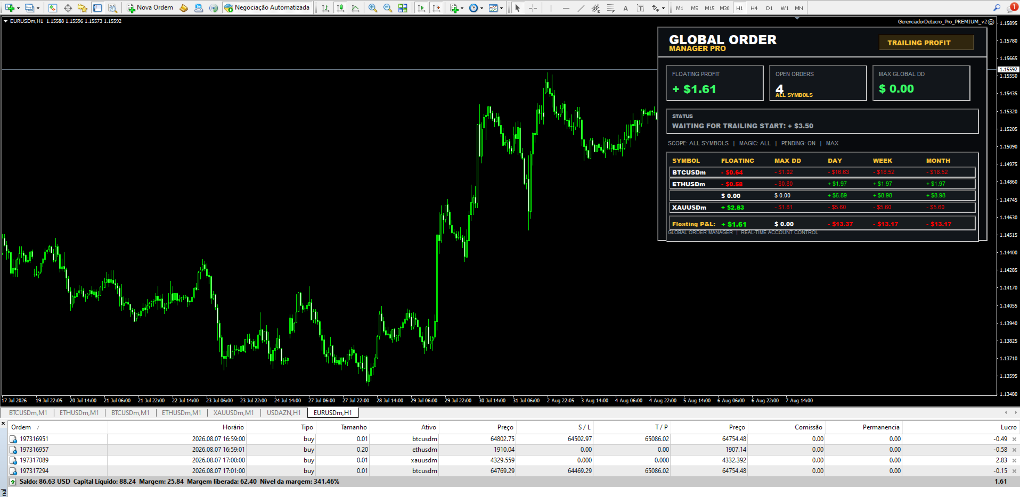Open the first ETHUSDm,M1 chart tab
The image size is (1020, 497).
tap(79, 413)
